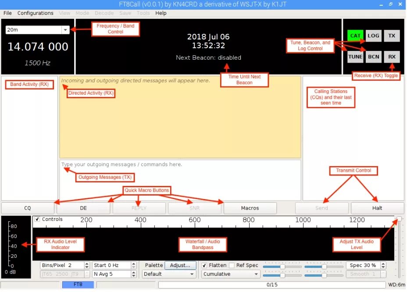Click the upper-right waterfall slider
The width and height of the screenshot is (407, 292).
tap(324, 267)
